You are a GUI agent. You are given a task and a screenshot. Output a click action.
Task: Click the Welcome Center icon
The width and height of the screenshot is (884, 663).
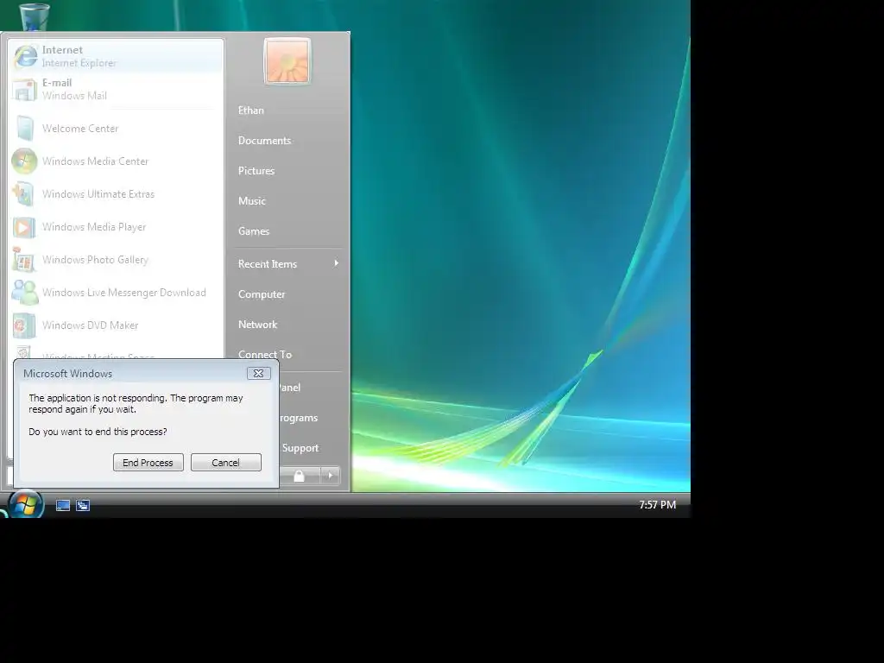25,128
